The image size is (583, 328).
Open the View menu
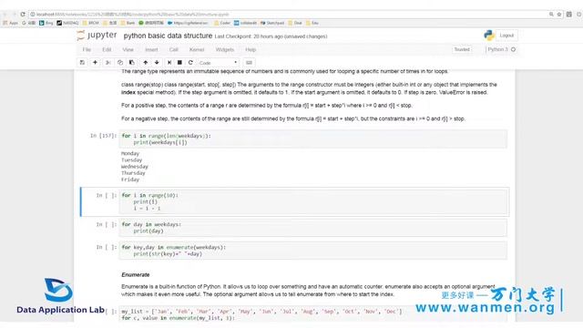pyautogui.click(x=128, y=49)
